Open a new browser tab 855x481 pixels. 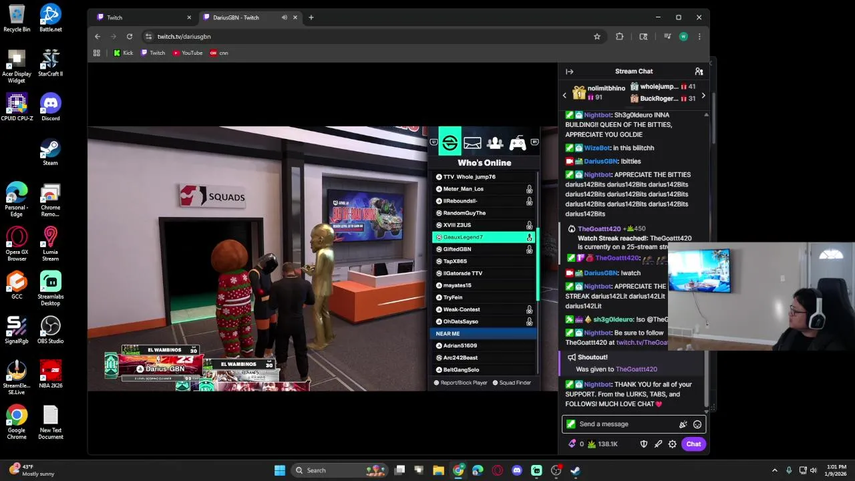pos(311,17)
